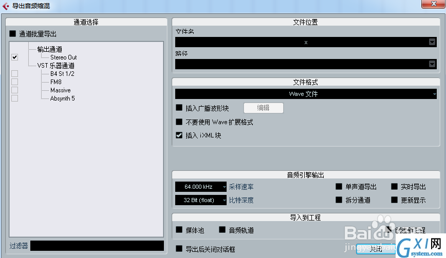Enable 媒体池 import checkbox
This screenshot has width=446, height=258.
[x=179, y=230]
